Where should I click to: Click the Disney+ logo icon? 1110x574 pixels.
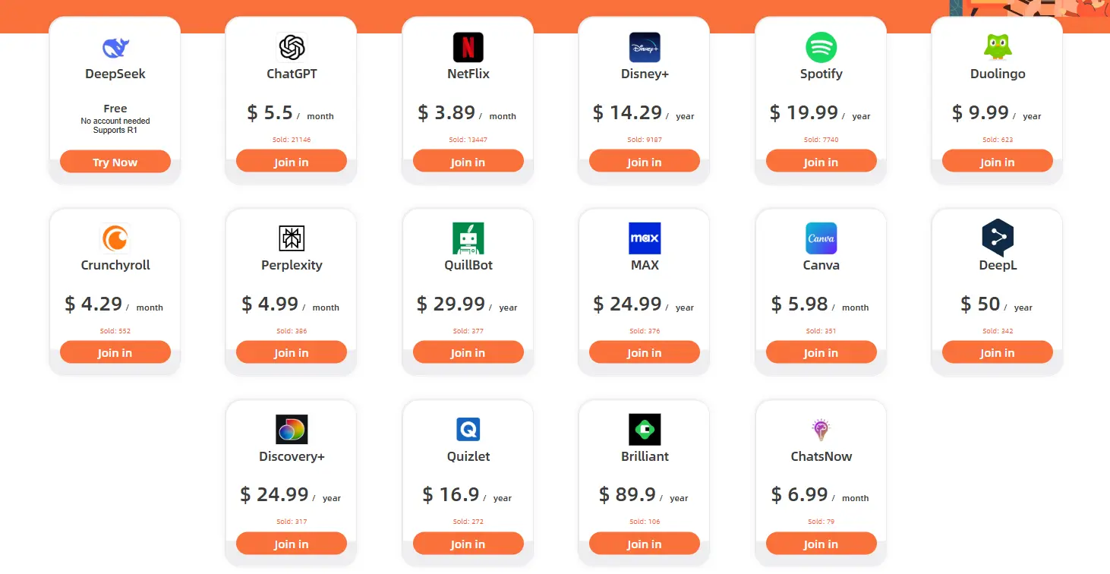[645, 47]
